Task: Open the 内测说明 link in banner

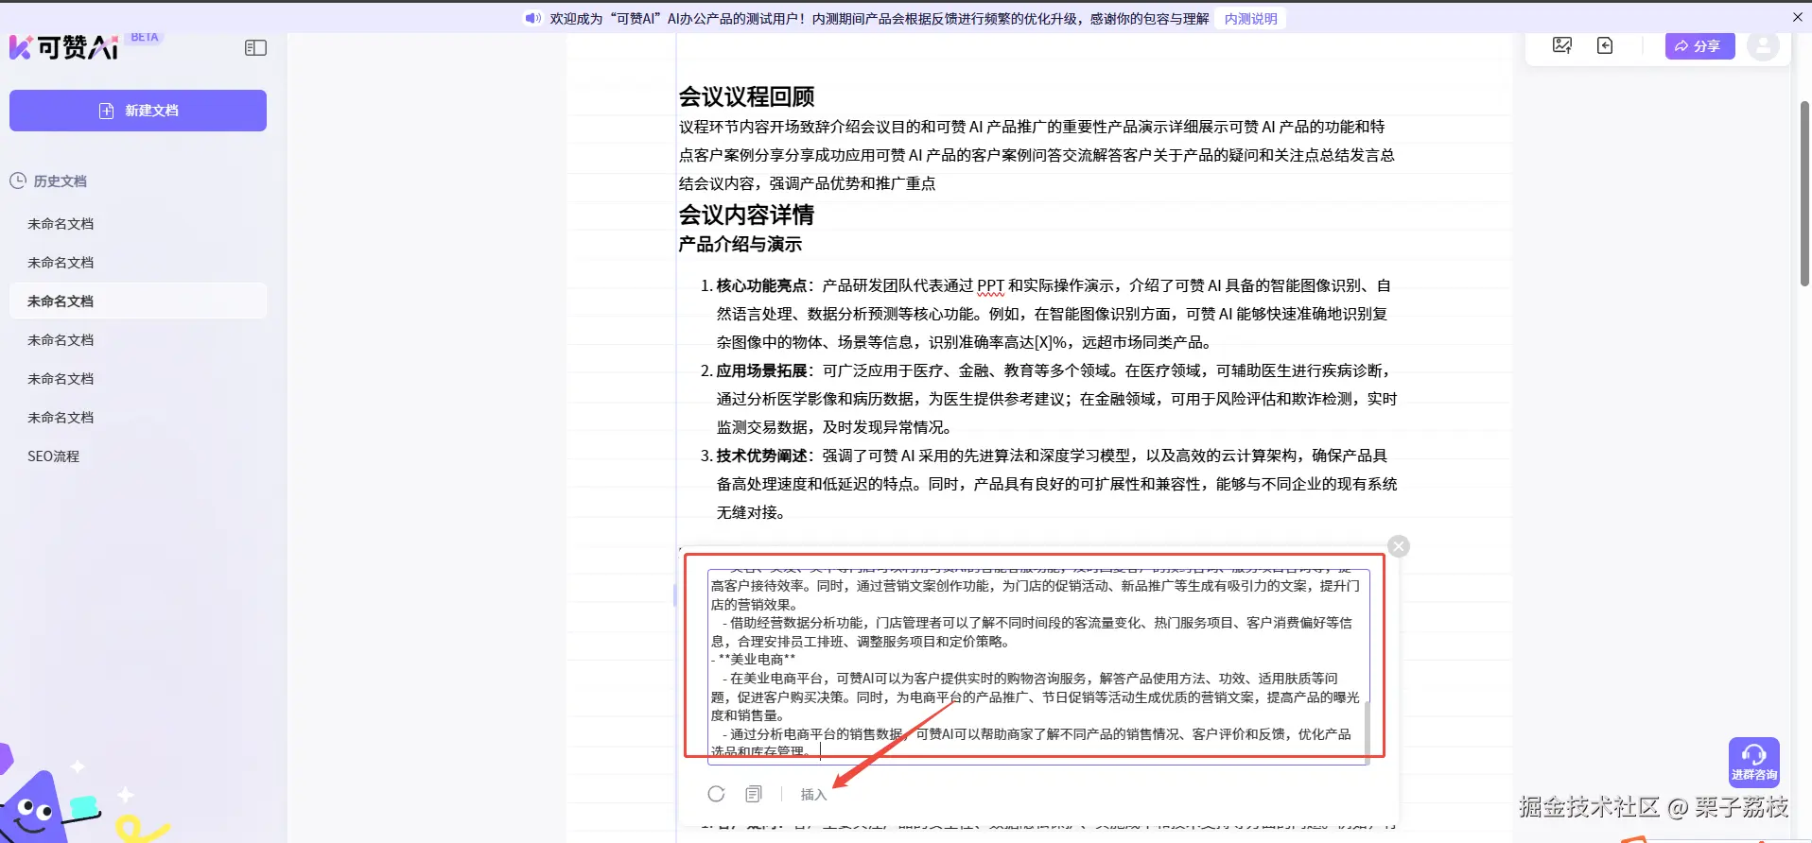Action: tap(1250, 19)
